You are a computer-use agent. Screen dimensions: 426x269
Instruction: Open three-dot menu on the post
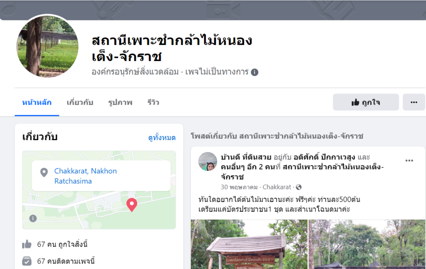(x=409, y=160)
